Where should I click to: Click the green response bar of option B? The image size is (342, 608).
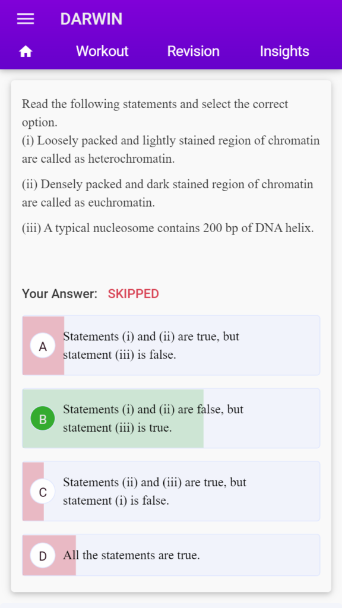[x=113, y=419]
